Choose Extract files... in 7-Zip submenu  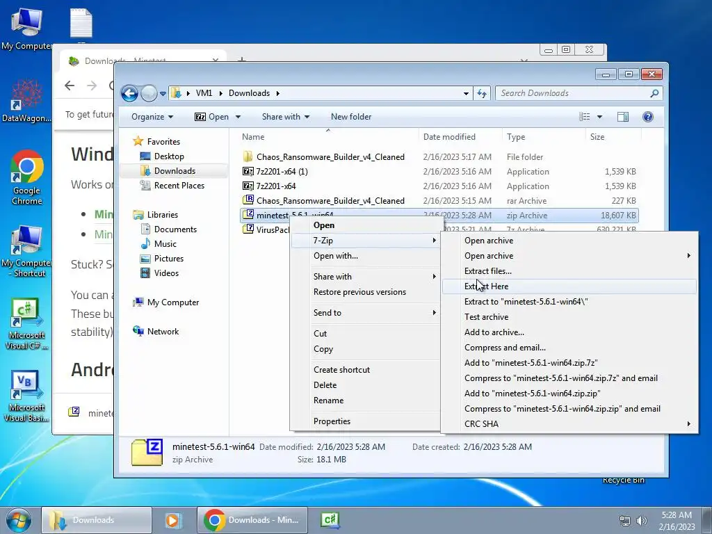pos(569,271)
